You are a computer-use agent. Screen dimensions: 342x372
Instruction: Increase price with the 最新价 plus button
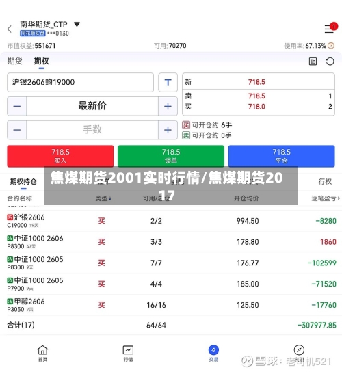click(168, 106)
